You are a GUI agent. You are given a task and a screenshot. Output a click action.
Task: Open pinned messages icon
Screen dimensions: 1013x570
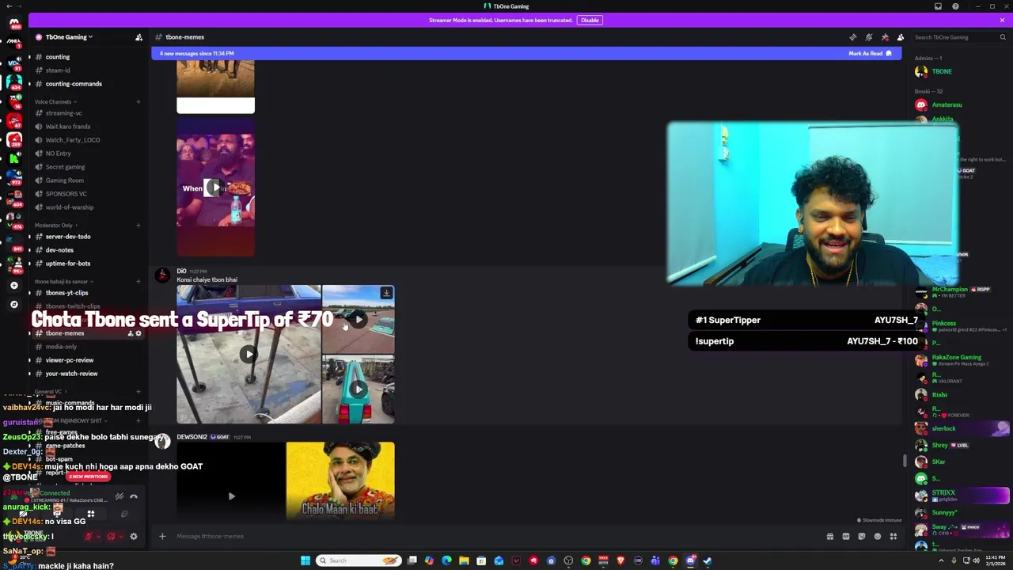coord(885,37)
